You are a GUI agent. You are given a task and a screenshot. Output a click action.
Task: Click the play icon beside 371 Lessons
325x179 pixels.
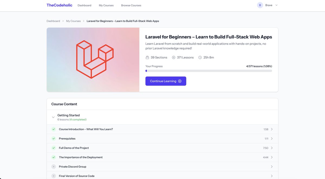[174, 57]
